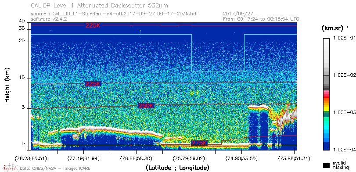Click the date '2017/09/27'
The image size is (356, 172).
tap(238, 14)
